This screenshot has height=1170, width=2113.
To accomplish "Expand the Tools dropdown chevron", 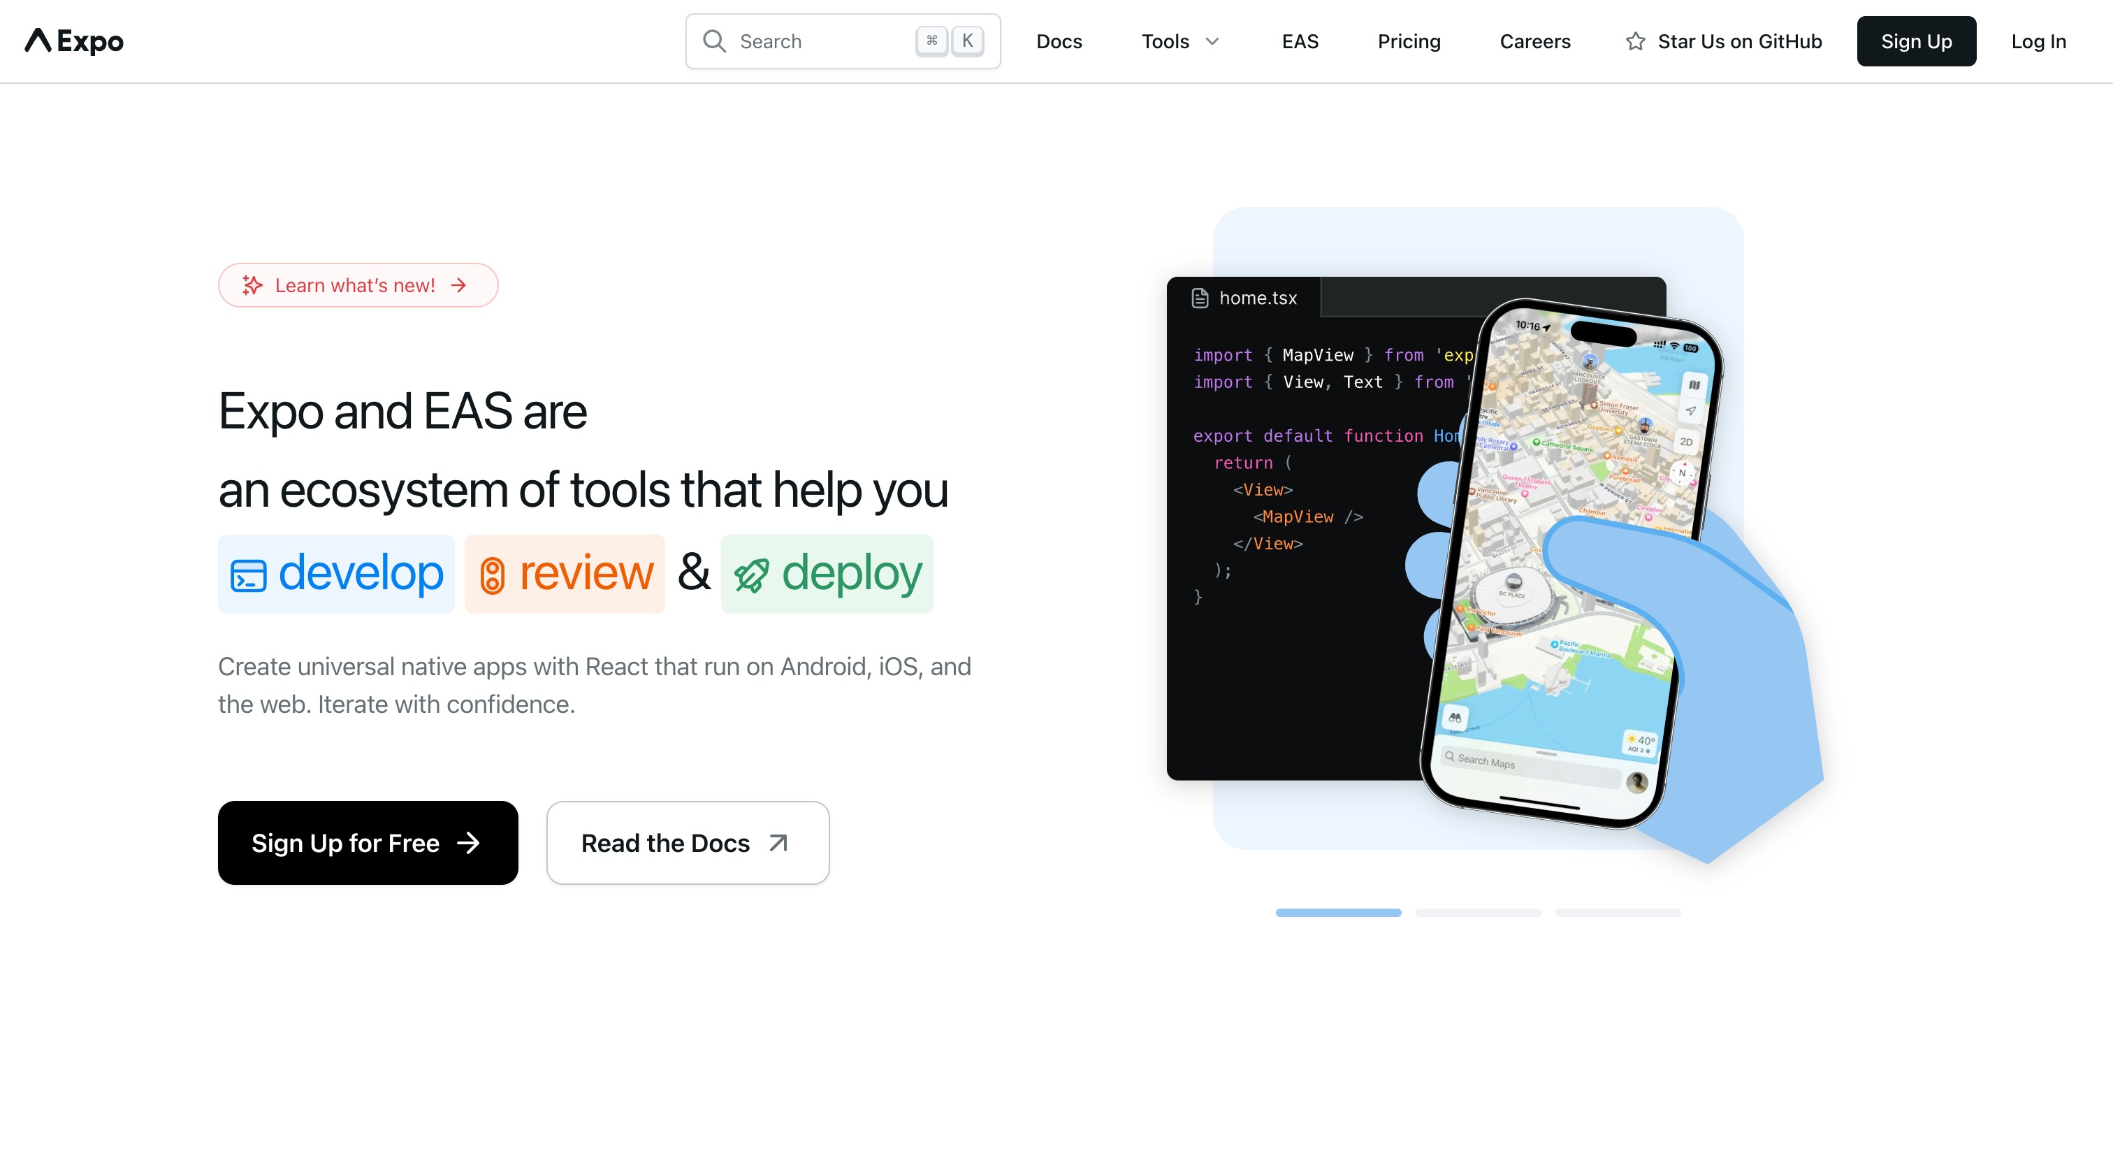I will (1212, 41).
